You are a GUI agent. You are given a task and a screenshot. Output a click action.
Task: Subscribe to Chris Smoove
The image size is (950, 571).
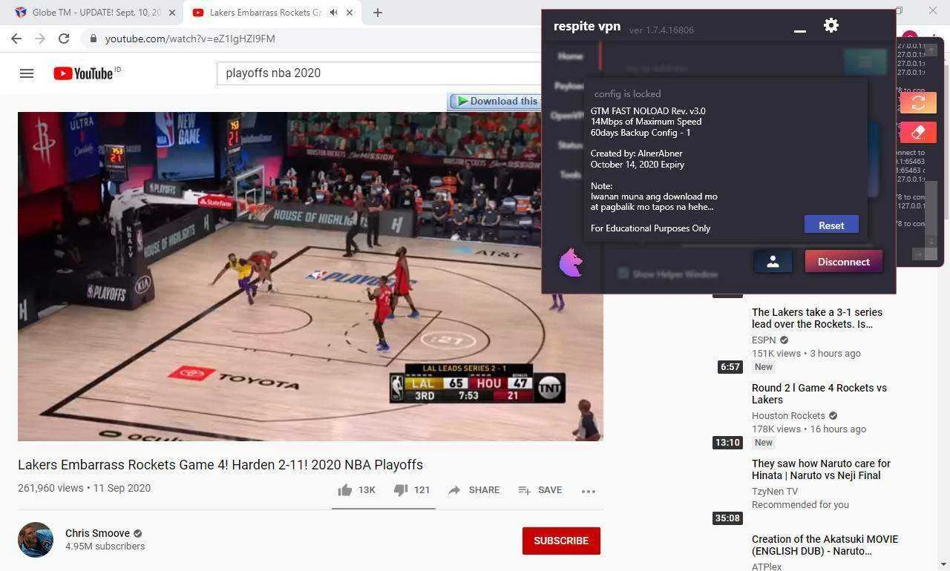click(561, 541)
